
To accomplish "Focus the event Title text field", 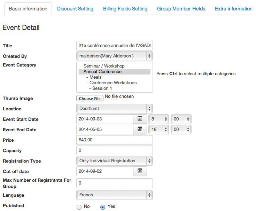I will tap(114, 46).
